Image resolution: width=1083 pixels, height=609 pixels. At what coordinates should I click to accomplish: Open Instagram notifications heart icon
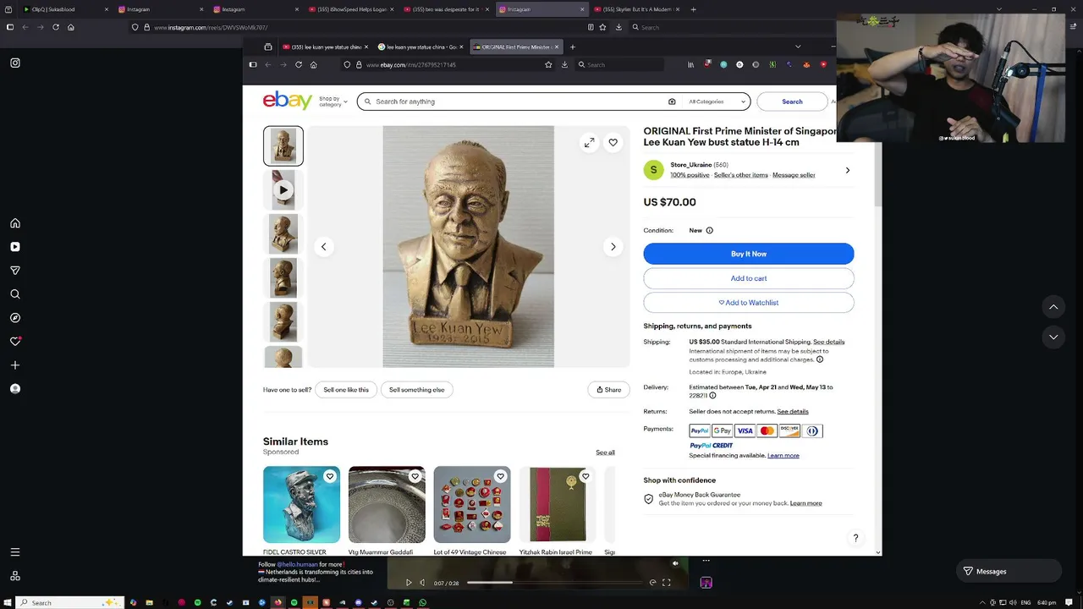[15, 341]
